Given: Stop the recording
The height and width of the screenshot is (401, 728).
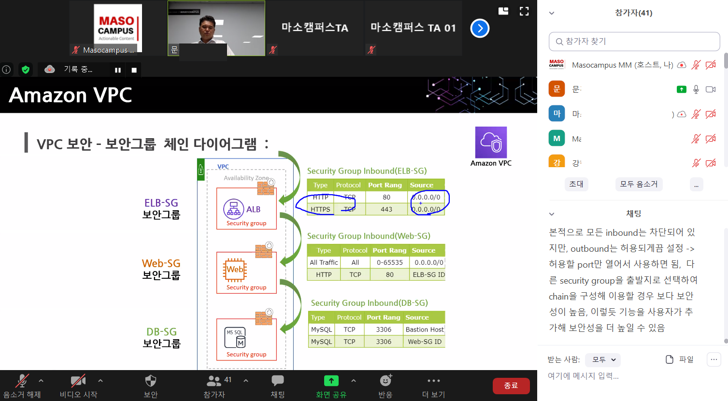Looking at the screenshot, I should (134, 70).
